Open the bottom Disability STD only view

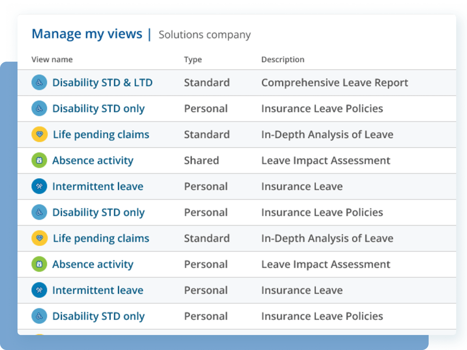click(x=99, y=316)
